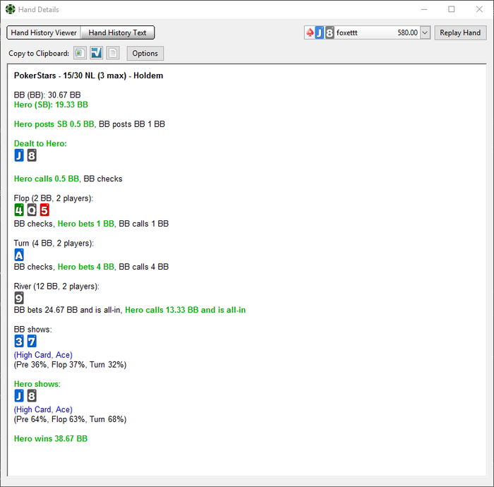
Task: Copy hand as plain text icon
Action: [112, 53]
